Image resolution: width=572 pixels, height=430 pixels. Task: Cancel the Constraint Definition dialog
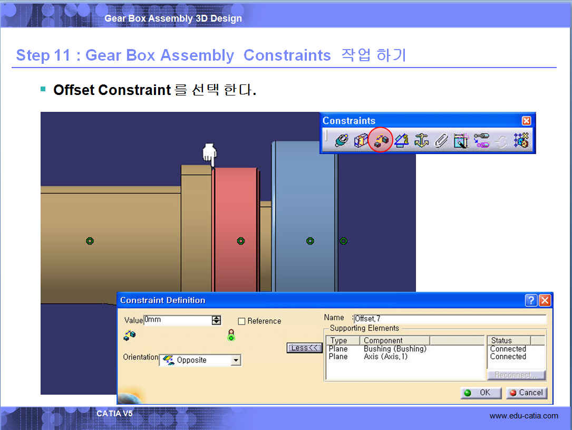526,393
